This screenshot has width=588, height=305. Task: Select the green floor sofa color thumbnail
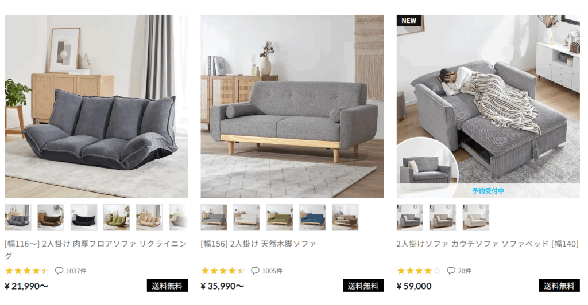tap(117, 217)
